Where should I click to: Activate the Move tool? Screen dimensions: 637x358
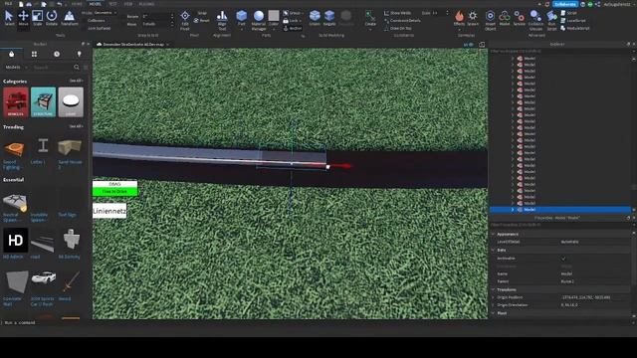pos(23,18)
